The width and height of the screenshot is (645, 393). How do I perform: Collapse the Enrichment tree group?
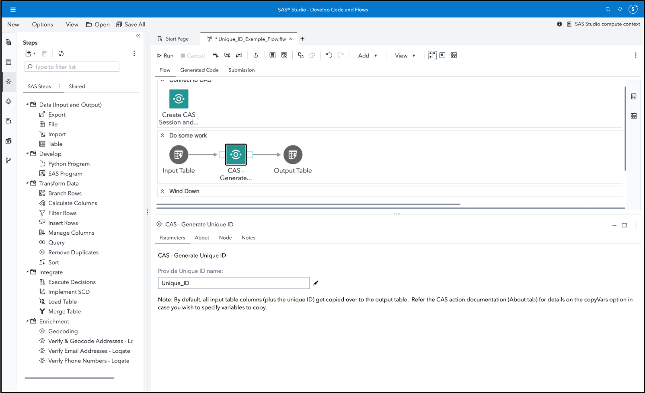coord(28,321)
